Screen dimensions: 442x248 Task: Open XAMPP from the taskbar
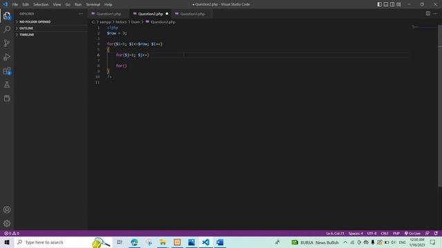tap(177, 242)
